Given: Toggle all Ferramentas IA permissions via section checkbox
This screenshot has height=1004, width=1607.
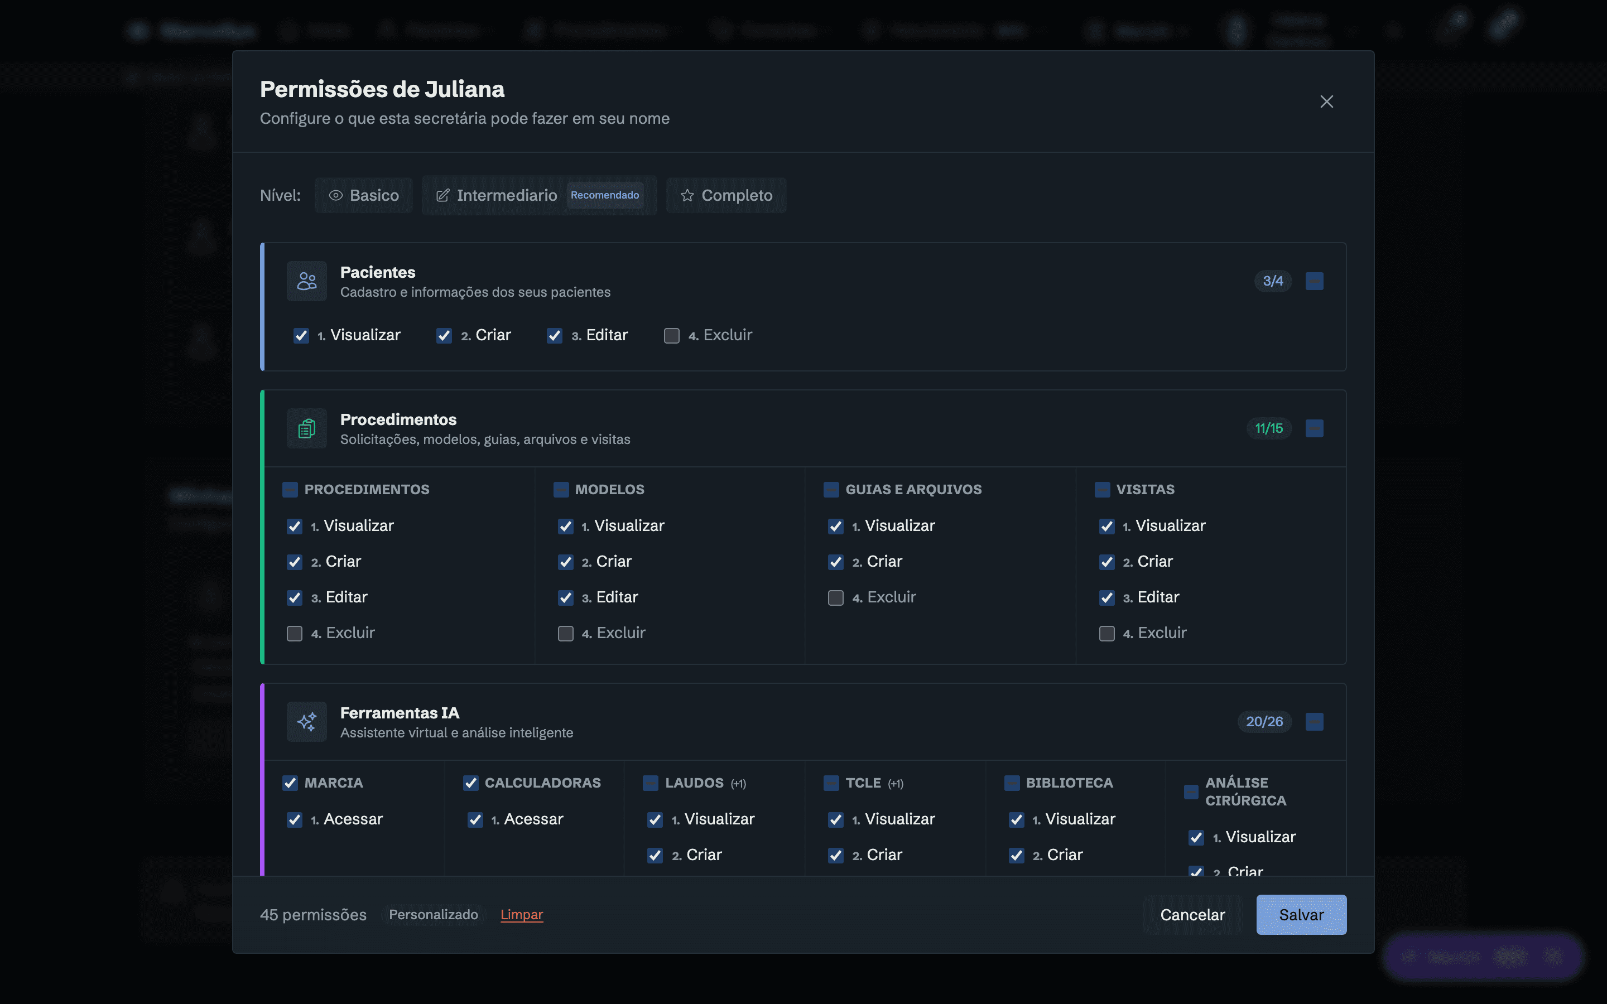Looking at the screenshot, I should pyautogui.click(x=1314, y=722).
